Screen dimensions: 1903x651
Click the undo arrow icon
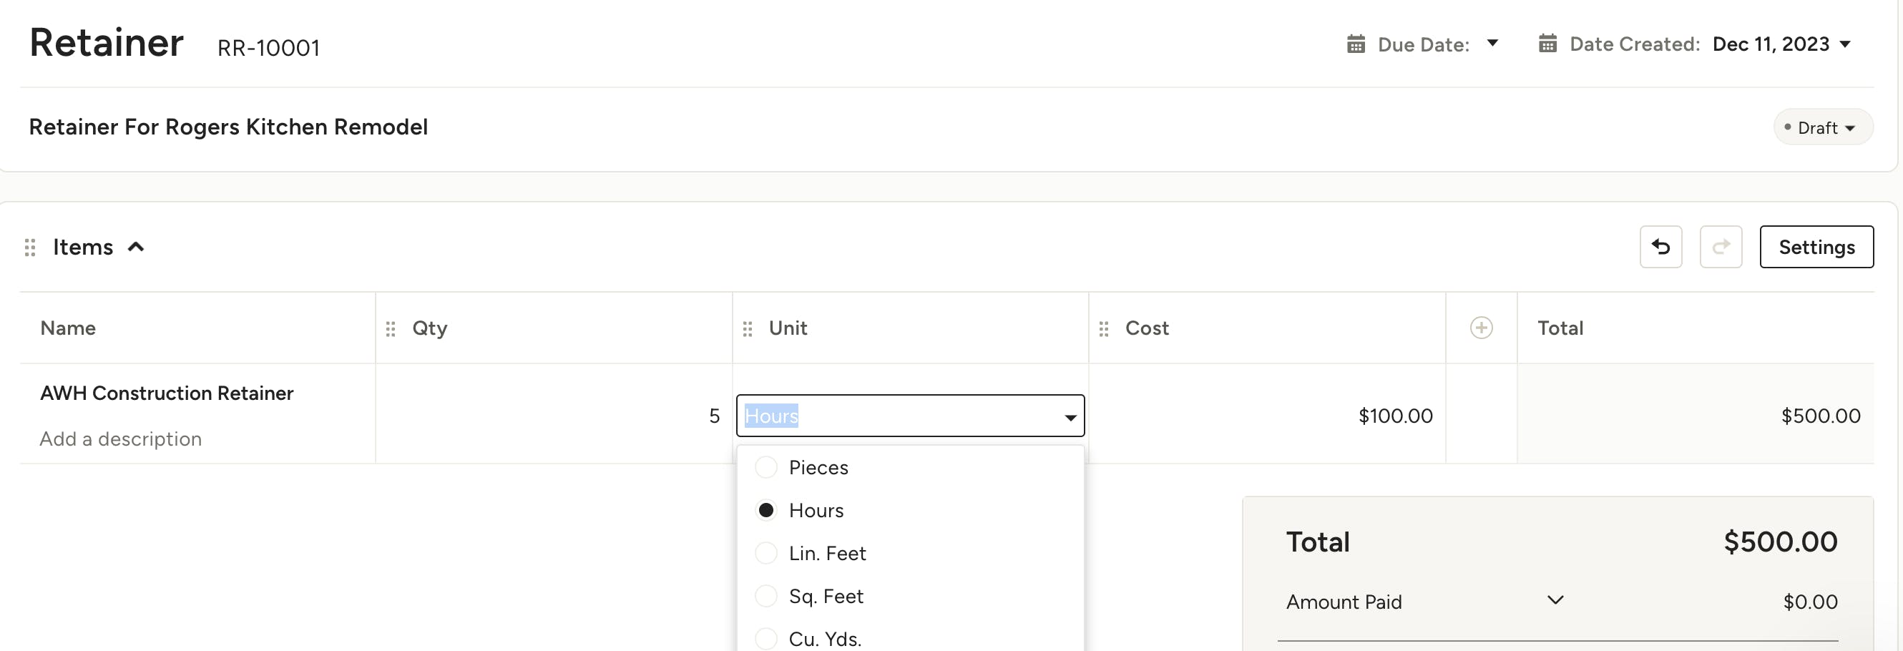(1660, 247)
